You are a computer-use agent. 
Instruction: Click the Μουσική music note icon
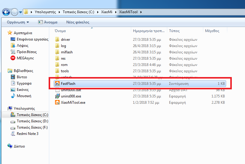tap(13, 96)
